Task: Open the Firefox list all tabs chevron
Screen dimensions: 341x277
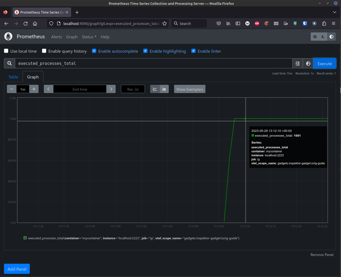Action: click(x=334, y=12)
